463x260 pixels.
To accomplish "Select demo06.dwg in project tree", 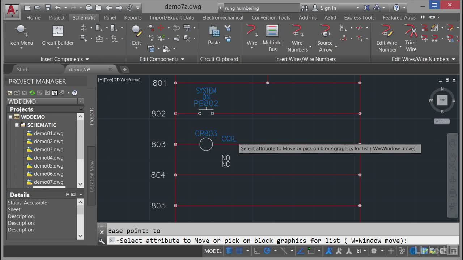I will (48, 174).
